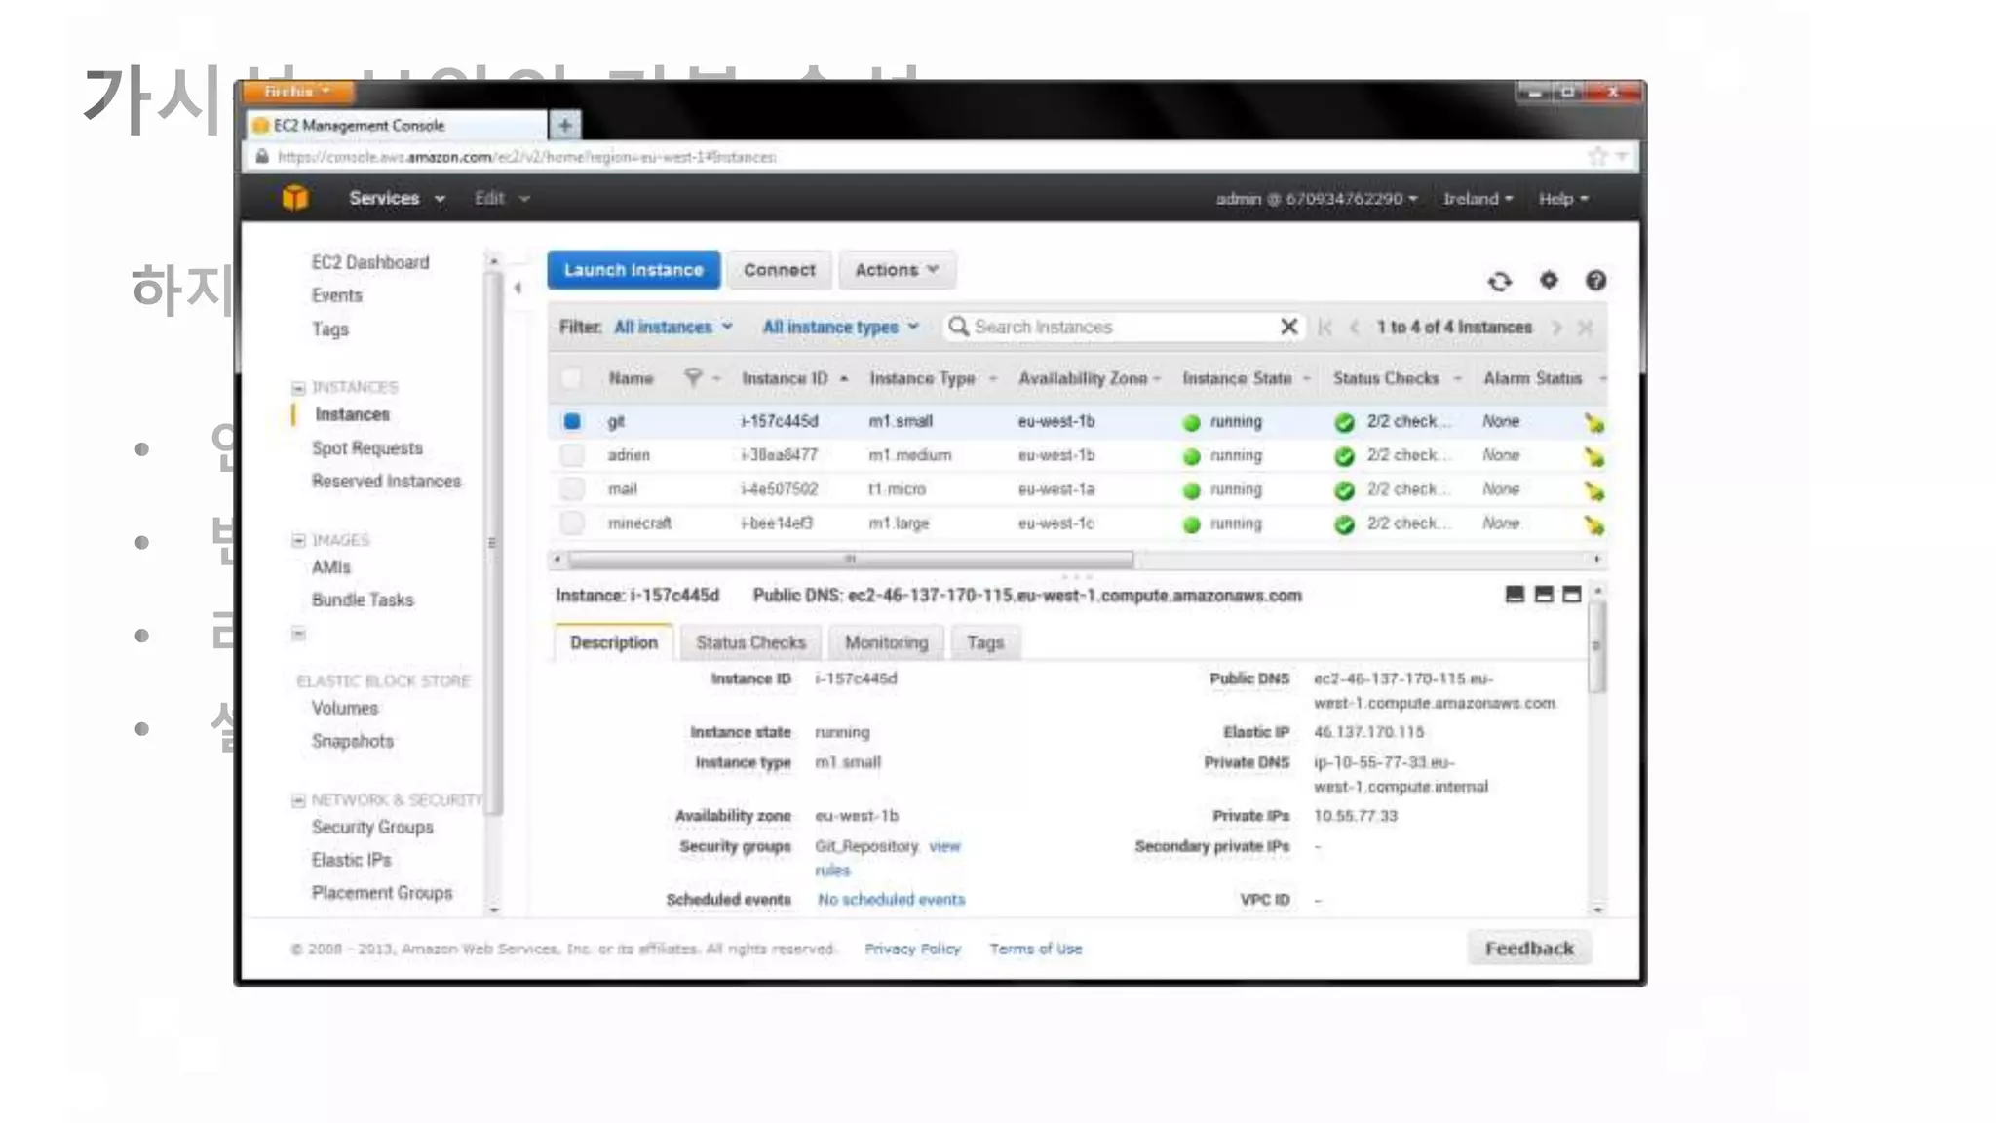This screenshot has height=1123, width=1996.
Task: Click the horizontal scrollbar under instance table
Action: coord(850,560)
